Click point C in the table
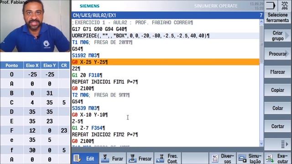292x164 pixels. tap(12, 102)
